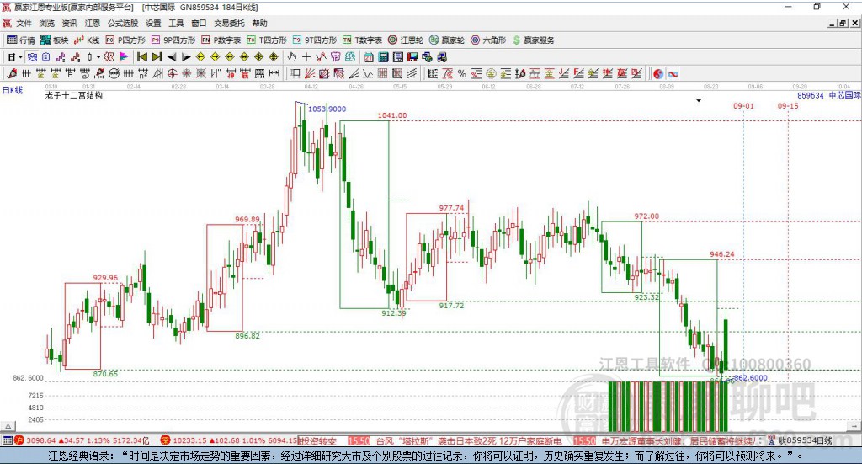Toggle the yin-yang taiji button
Viewport: 862px width, 464px height.
pos(658,73)
